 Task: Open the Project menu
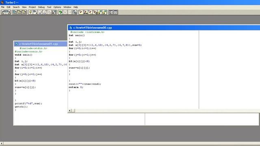(32, 7)
